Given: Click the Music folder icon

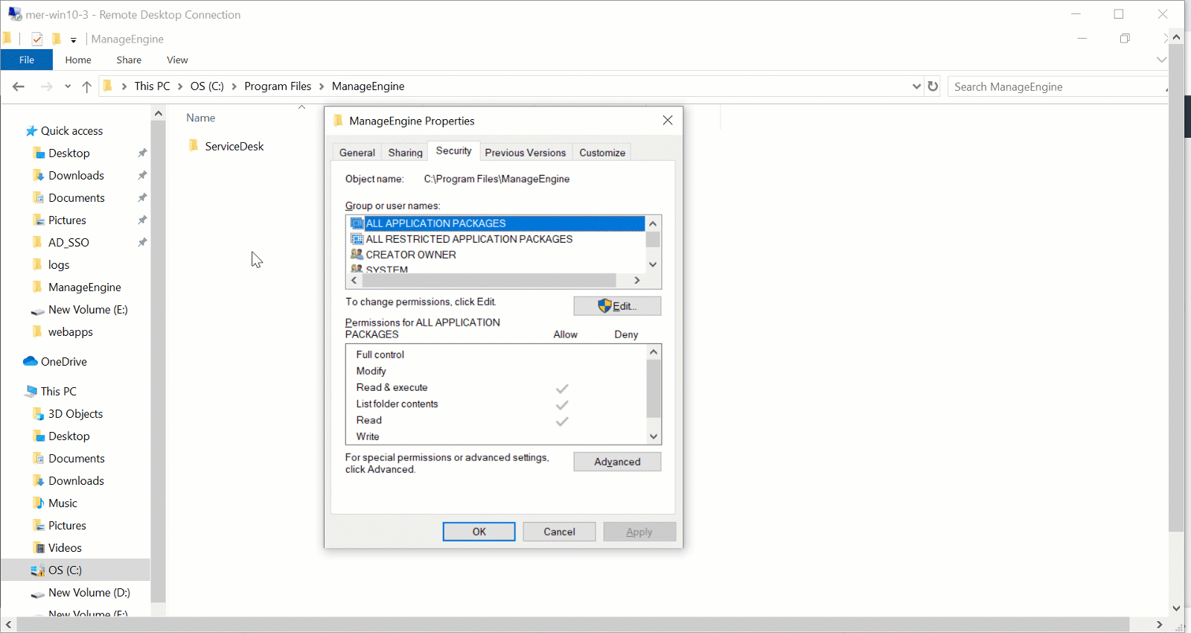Looking at the screenshot, I should pos(39,503).
